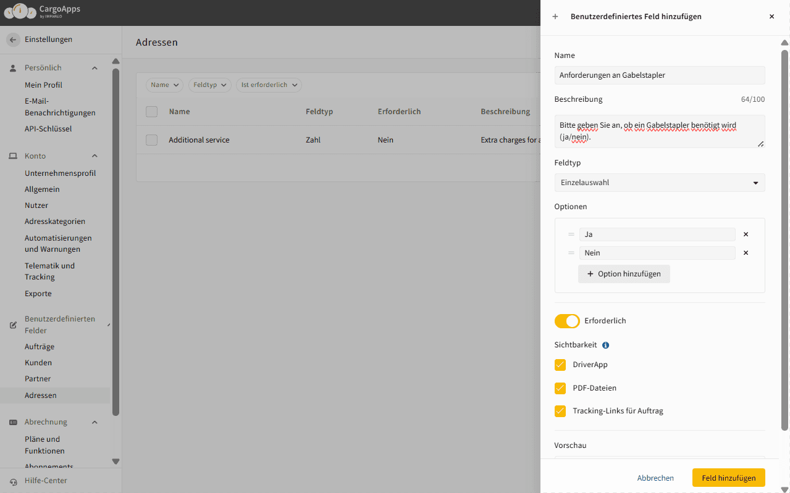790x493 pixels.
Task: Open the Feldtyp Einzelauswahl dropdown
Action: pos(659,183)
